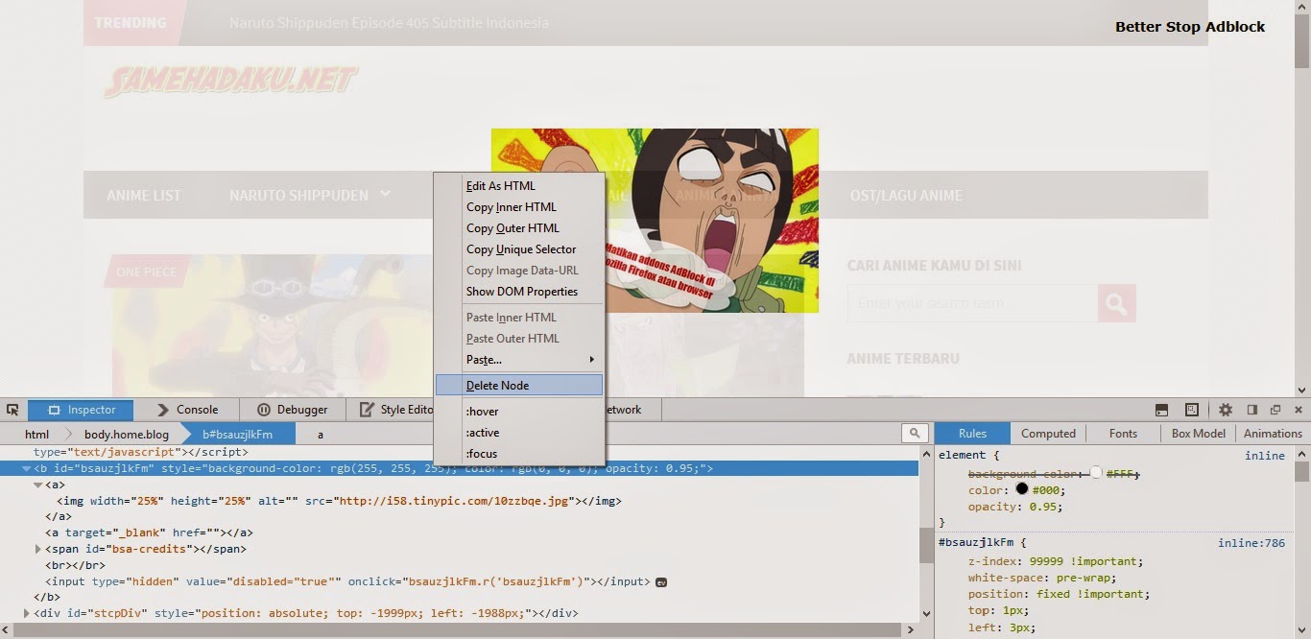This screenshot has height=639, width=1311.
Task: Open white background-color swatch picker
Action: pos(1096,474)
